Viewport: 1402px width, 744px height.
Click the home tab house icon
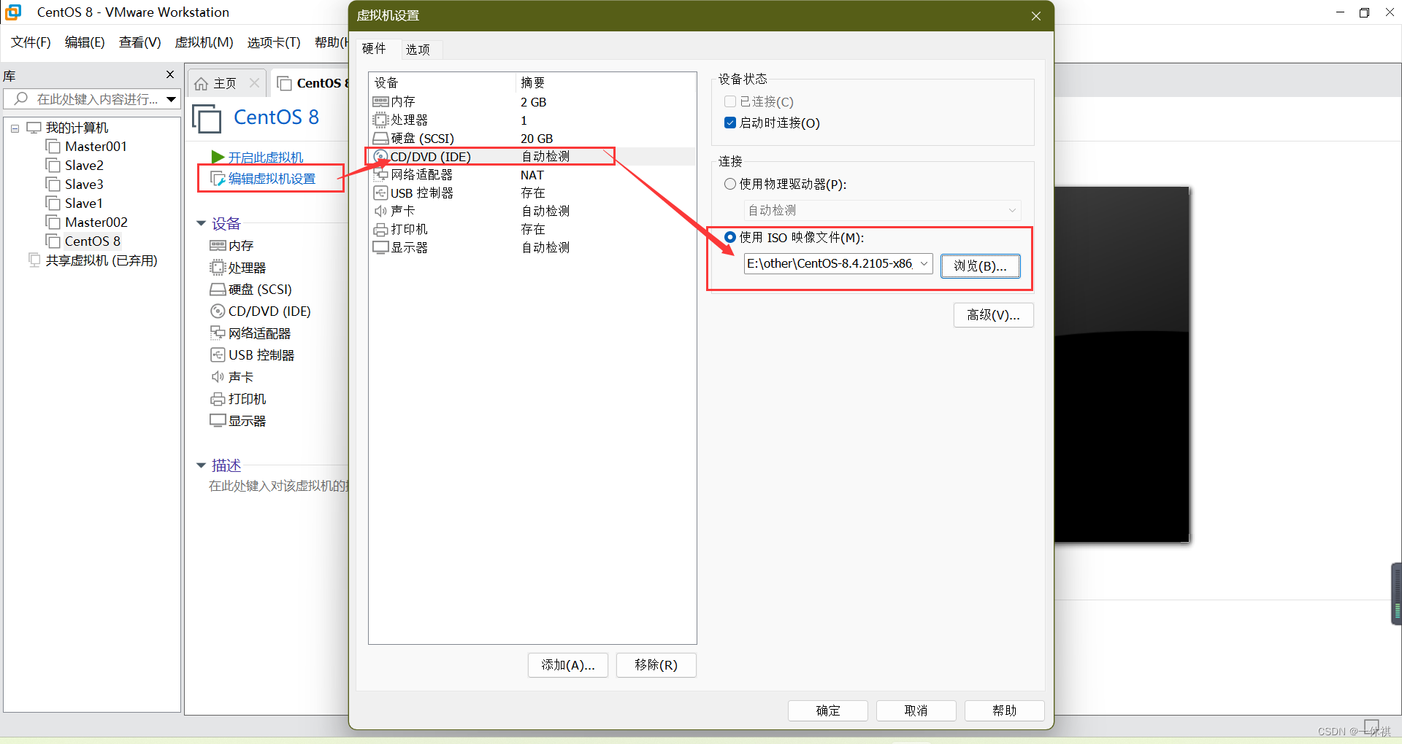202,84
